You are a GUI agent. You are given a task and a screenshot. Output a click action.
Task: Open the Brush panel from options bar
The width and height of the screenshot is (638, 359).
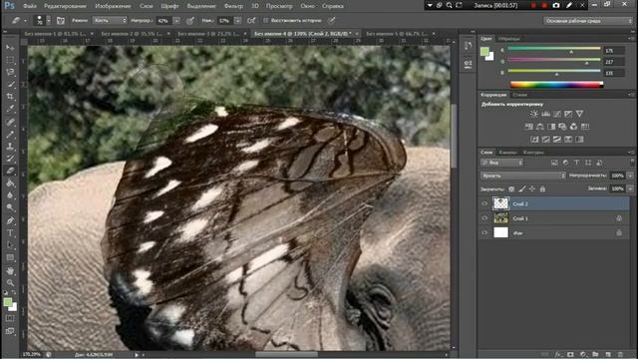coord(60,20)
